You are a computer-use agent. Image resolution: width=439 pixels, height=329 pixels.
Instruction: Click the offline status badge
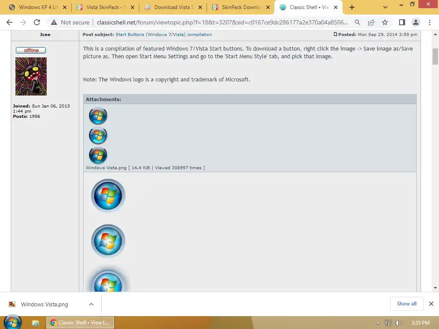point(31,51)
